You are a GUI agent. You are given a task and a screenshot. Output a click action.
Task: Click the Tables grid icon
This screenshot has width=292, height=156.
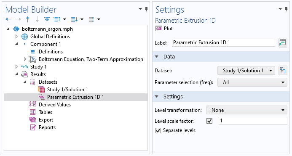(32, 112)
